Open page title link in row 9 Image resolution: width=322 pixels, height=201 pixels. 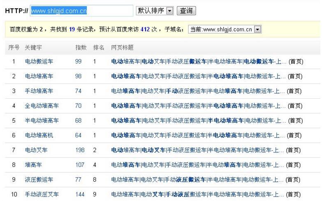click(197, 180)
